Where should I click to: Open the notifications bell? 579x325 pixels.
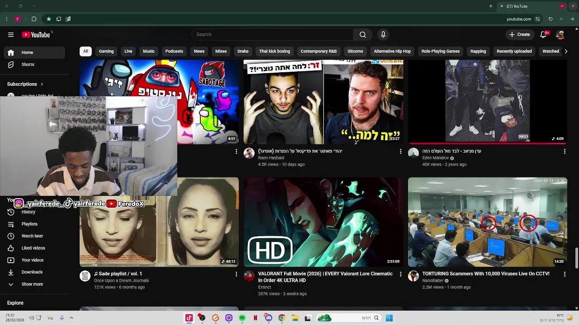point(544,34)
